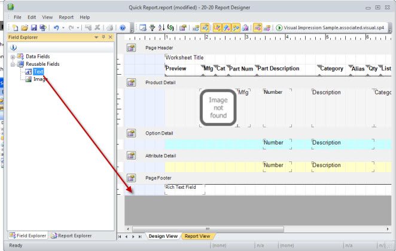This screenshot has width=396, height=251.
Task: Select the Text reusable field
Action: pyautogui.click(x=38, y=72)
